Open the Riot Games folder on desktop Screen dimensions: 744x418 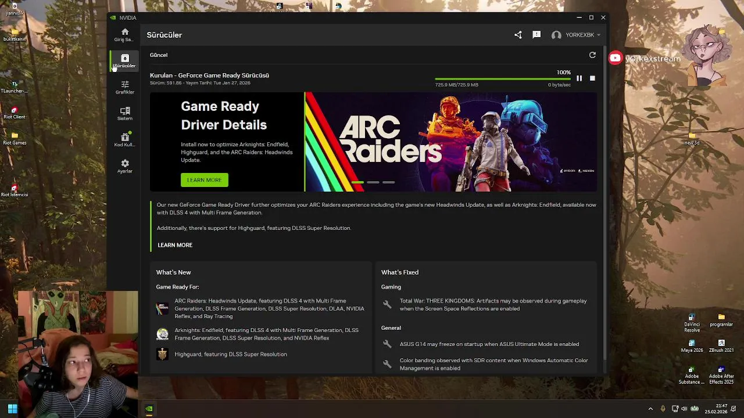(x=15, y=139)
